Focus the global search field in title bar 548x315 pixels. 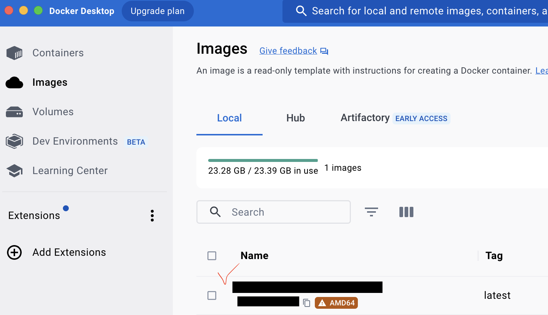point(415,11)
